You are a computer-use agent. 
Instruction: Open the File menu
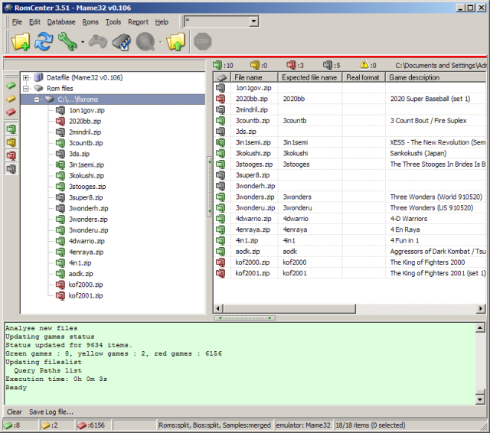pos(17,22)
